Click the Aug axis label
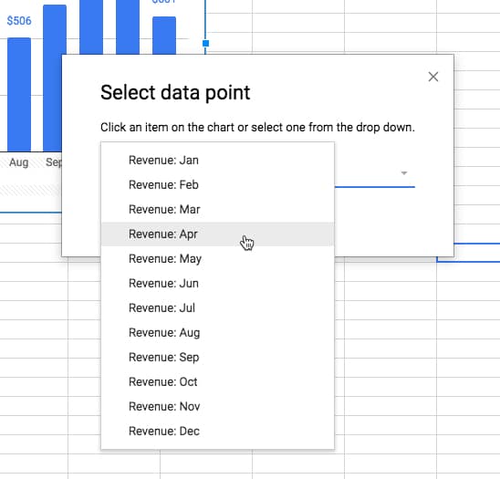Viewport: 500px width, 479px height. (18, 162)
